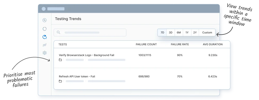
Task: Click folder icon under Refresh API User token
Action: [x=60, y=81]
